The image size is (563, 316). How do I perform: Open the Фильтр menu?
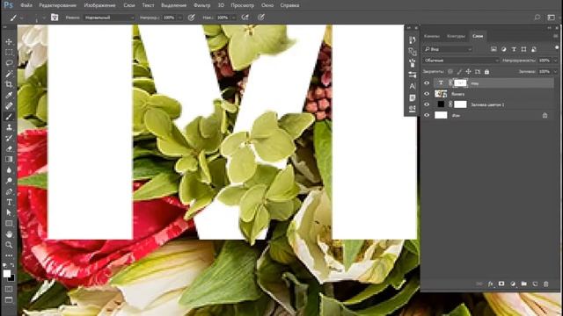(201, 5)
